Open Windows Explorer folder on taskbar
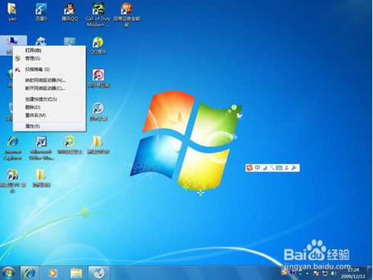 pos(76,273)
